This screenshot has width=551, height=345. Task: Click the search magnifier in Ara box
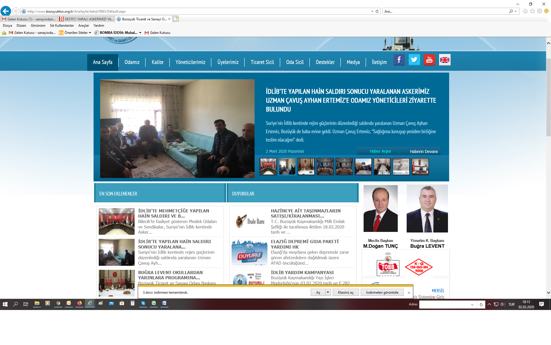click(x=511, y=11)
